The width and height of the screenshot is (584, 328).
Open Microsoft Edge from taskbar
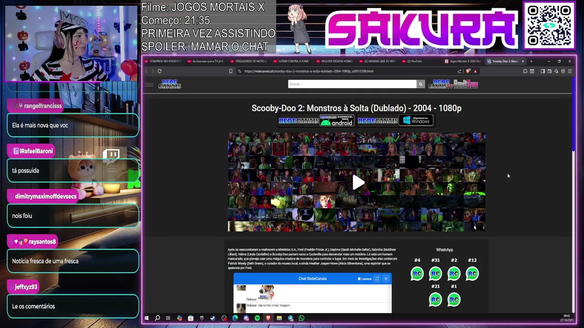(235, 318)
